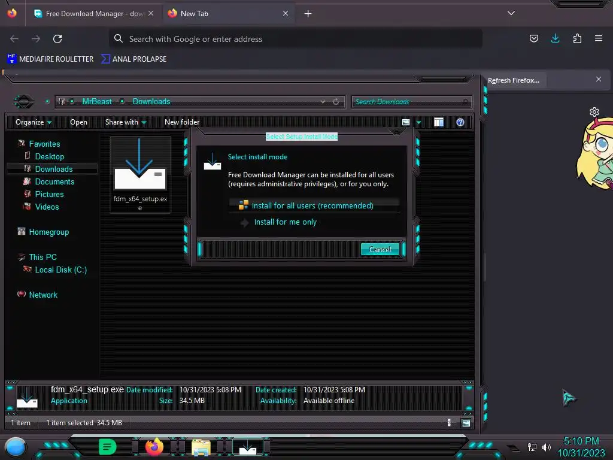Open File Explorer from the taskbar

[x=201, y=447]
